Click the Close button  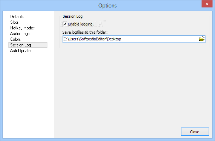point(195,132)
